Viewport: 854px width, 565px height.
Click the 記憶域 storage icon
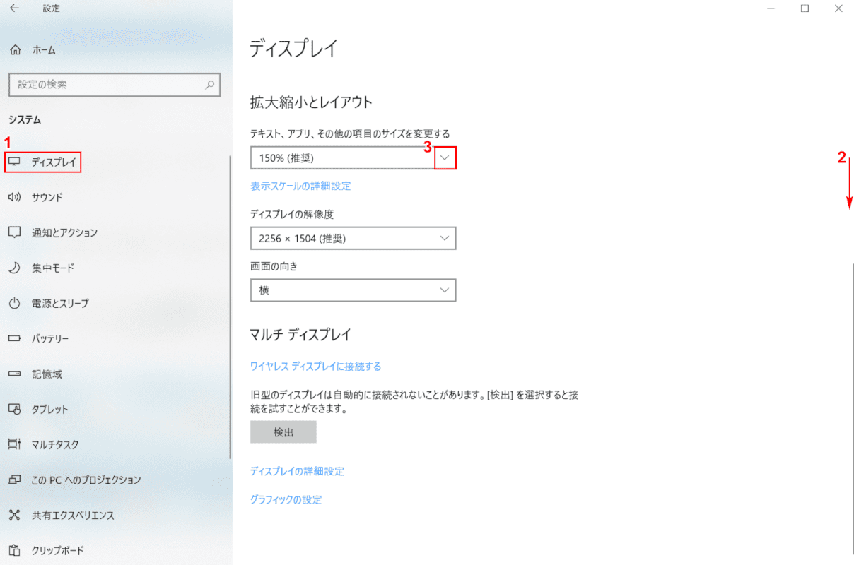tap(15, 374)
